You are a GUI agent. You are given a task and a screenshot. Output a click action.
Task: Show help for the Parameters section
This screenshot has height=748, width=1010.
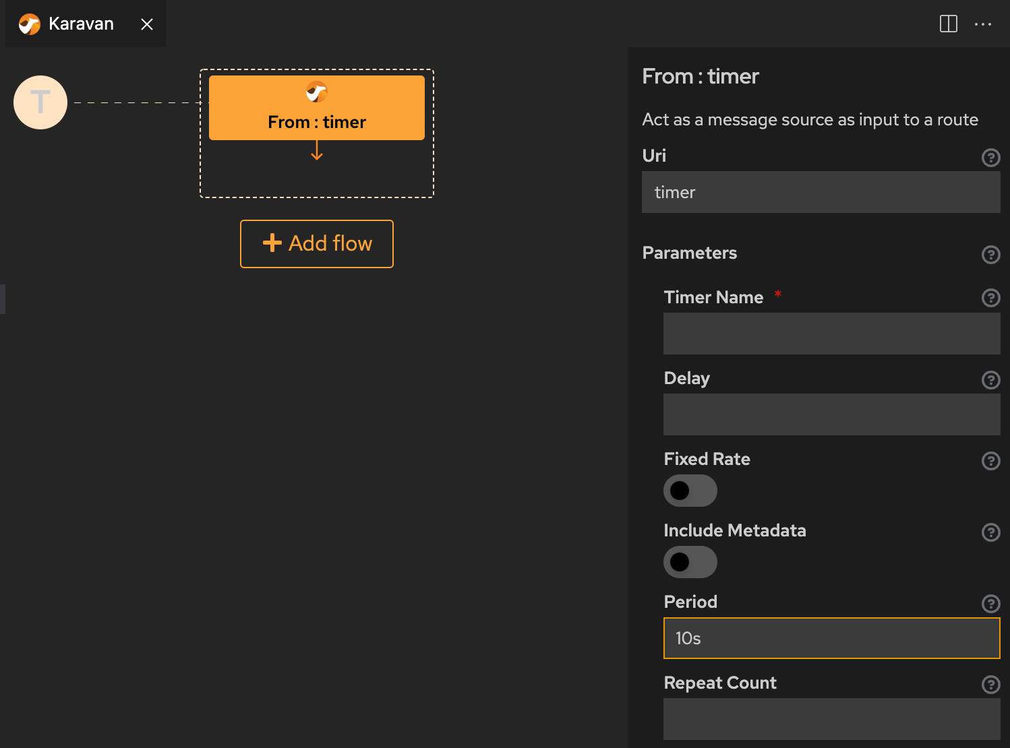click(x=990, y=255)
